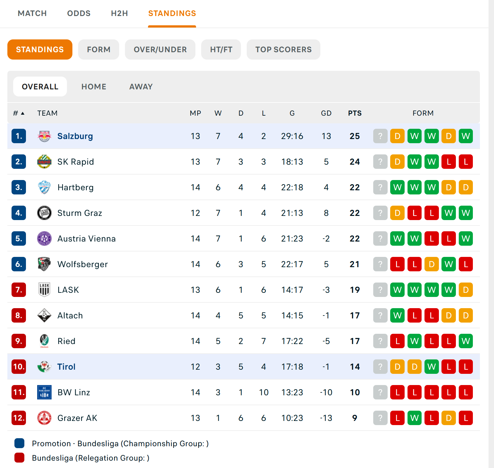This screenshot has height=468, width=494.
Task: Click the Austria Vienna purple badge
Action: pyautogui.click(x=44, y=239)
